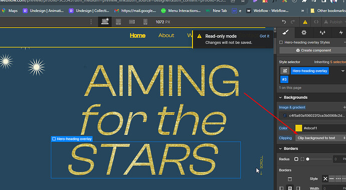The image size is (346, 190).
Task: Expand the style selector chevron
Action: 342,71
